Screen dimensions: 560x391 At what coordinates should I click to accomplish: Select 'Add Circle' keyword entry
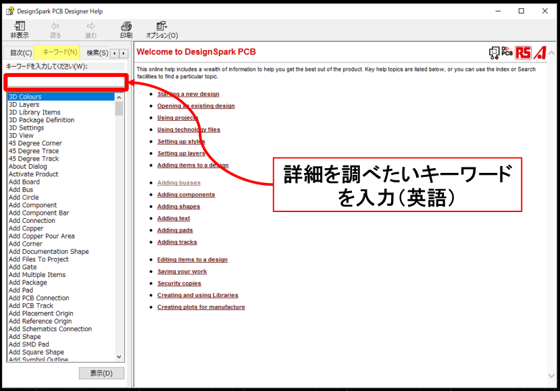point(24,197)
